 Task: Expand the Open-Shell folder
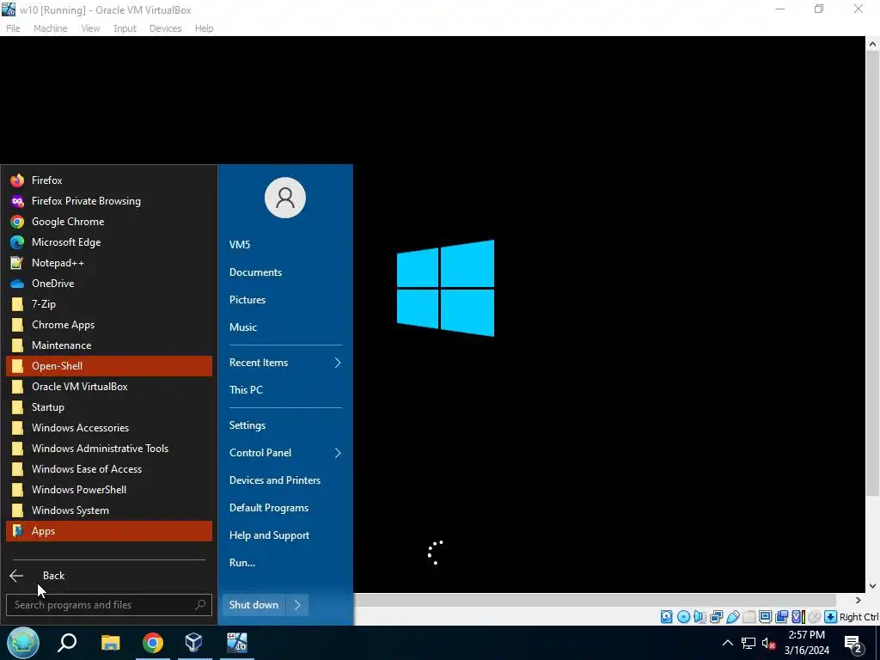pos(109,366)
